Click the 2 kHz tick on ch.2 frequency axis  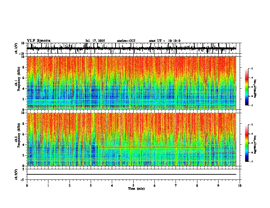24,155
